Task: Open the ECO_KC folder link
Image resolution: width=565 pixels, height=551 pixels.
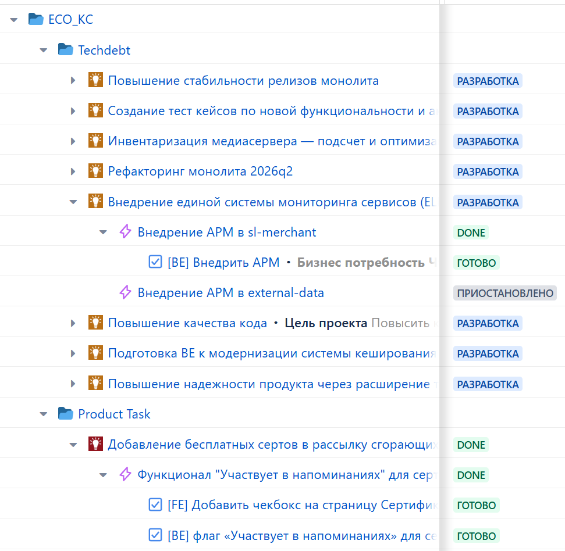Action: 70,19
